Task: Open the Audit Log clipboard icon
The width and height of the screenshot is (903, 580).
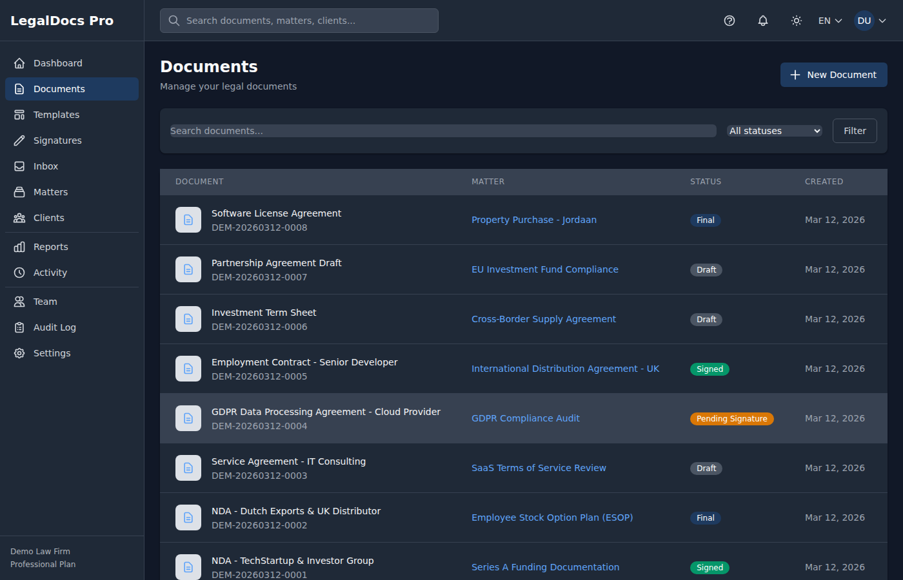Action: tap(19, 327)
